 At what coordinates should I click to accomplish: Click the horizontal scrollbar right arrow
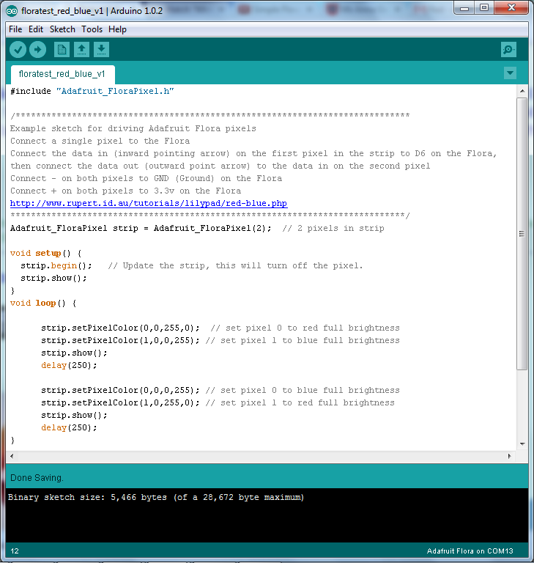(x=510, y=457)
